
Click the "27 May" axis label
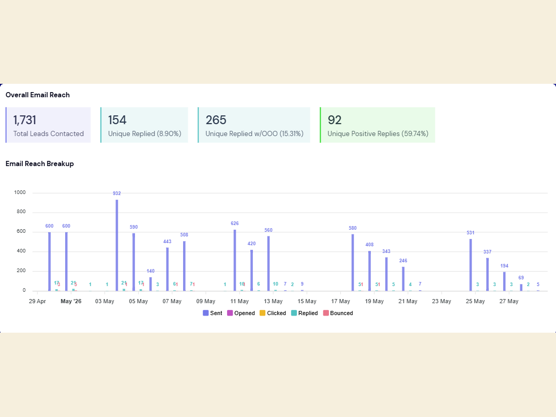(x=509, y=302)
